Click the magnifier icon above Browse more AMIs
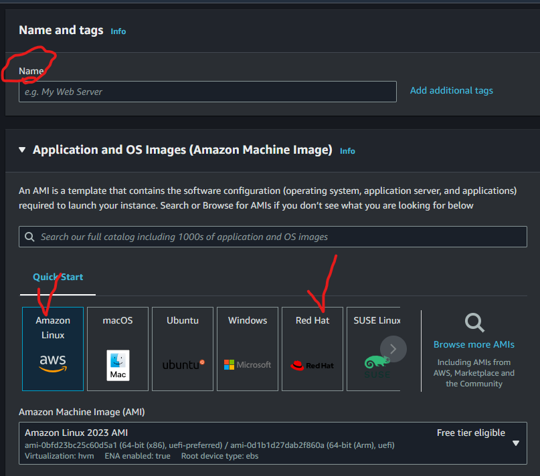 click(x=474, y=322)
